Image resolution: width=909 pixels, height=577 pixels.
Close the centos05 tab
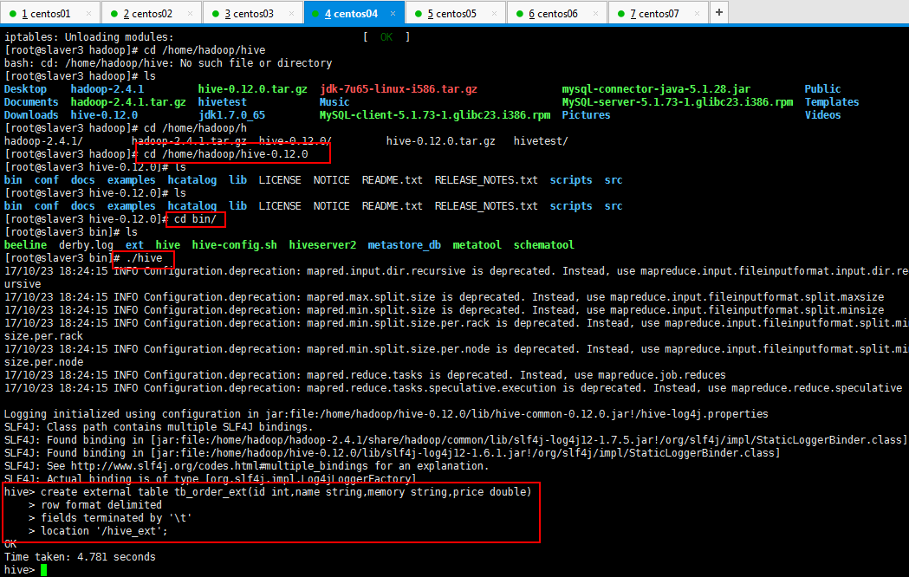[495, 13]
